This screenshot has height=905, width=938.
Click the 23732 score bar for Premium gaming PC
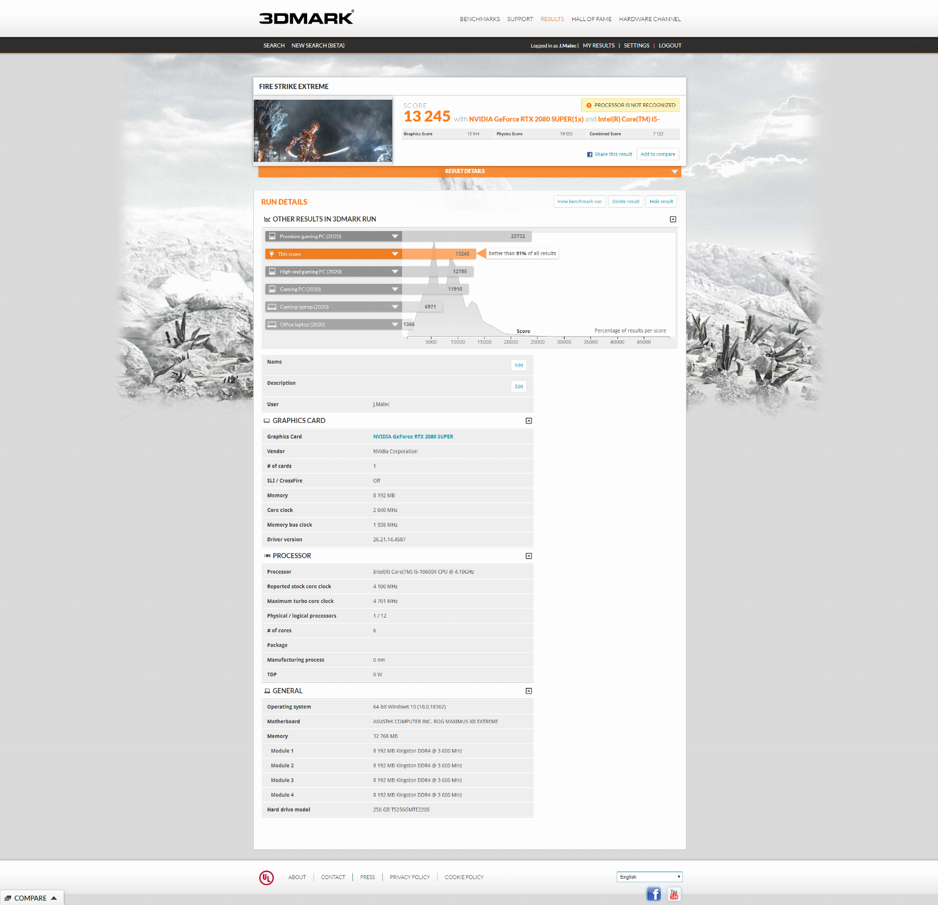467,236
